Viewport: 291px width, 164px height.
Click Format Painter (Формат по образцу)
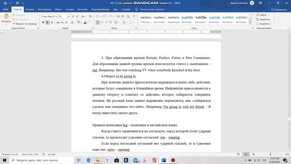coord(25,24)
